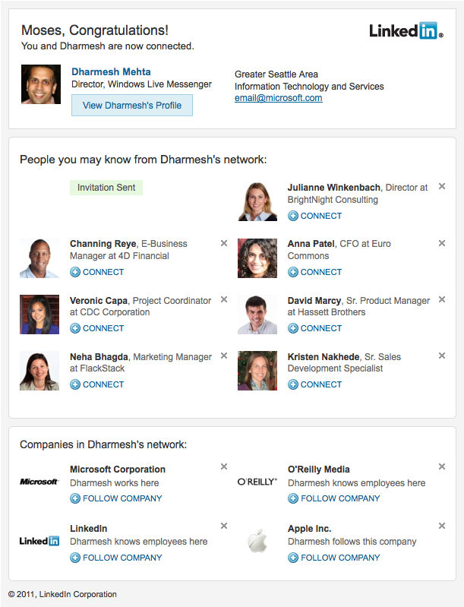This screenshot has width=464, height=607.
Task: Remove Anna Patel from suggestions
Action: 442,243
